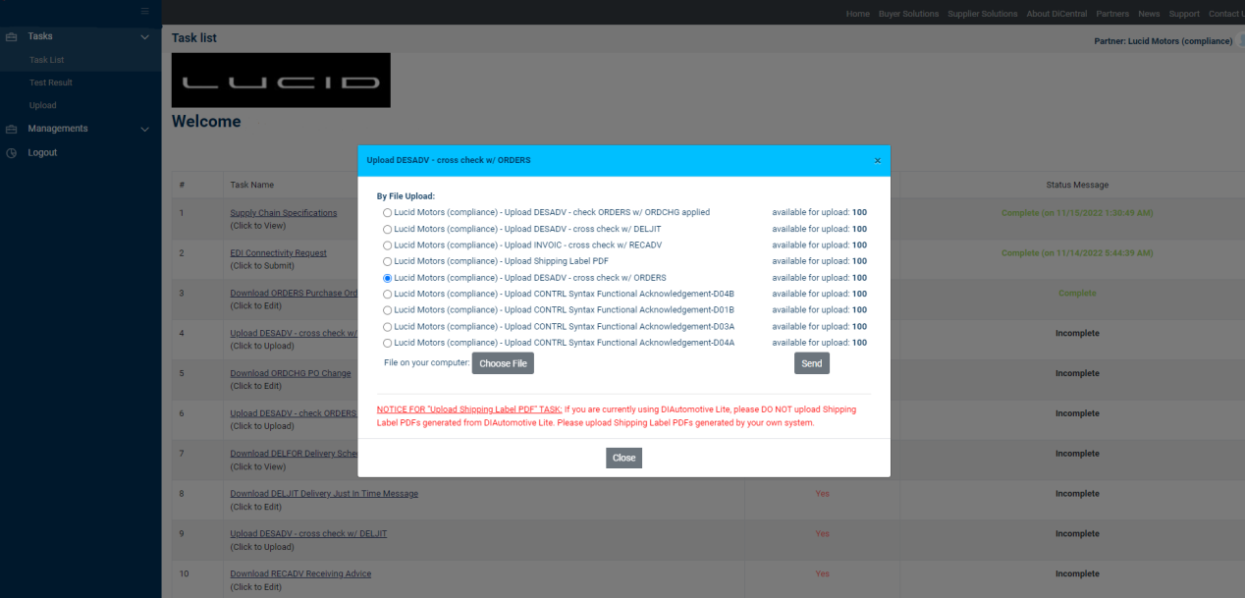Click the Partner: Lucid Motors (compliance) label
This screenshot has height=598, width=1245.
pos(1164,41)
